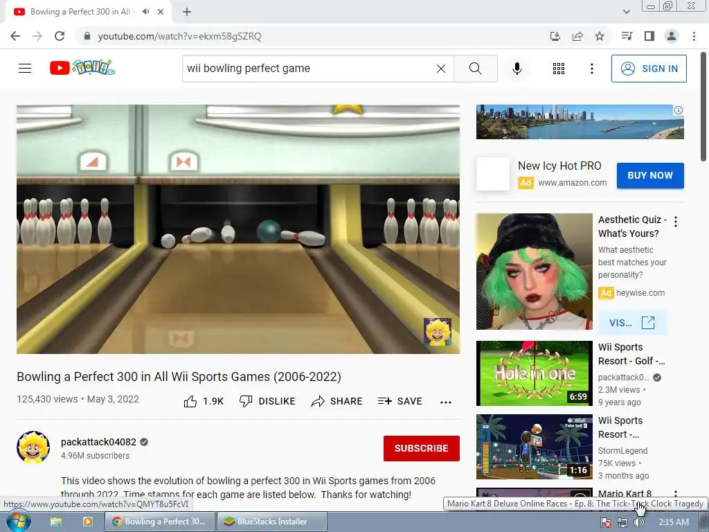Clear the search box with X icon
The width and height of the screenshot is (709, 532).
pyautogui.click(x=441, y=69)
